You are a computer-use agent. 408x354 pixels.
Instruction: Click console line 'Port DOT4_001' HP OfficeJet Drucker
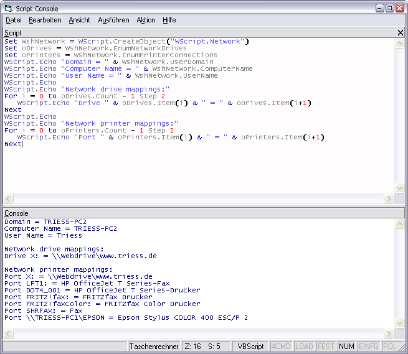click(x=102, y=291)
